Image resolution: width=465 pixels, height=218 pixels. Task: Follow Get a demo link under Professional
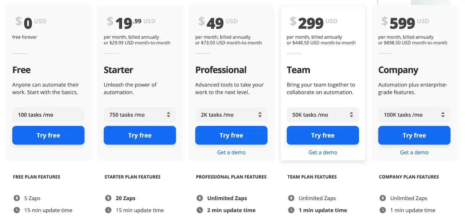[231, 152]
